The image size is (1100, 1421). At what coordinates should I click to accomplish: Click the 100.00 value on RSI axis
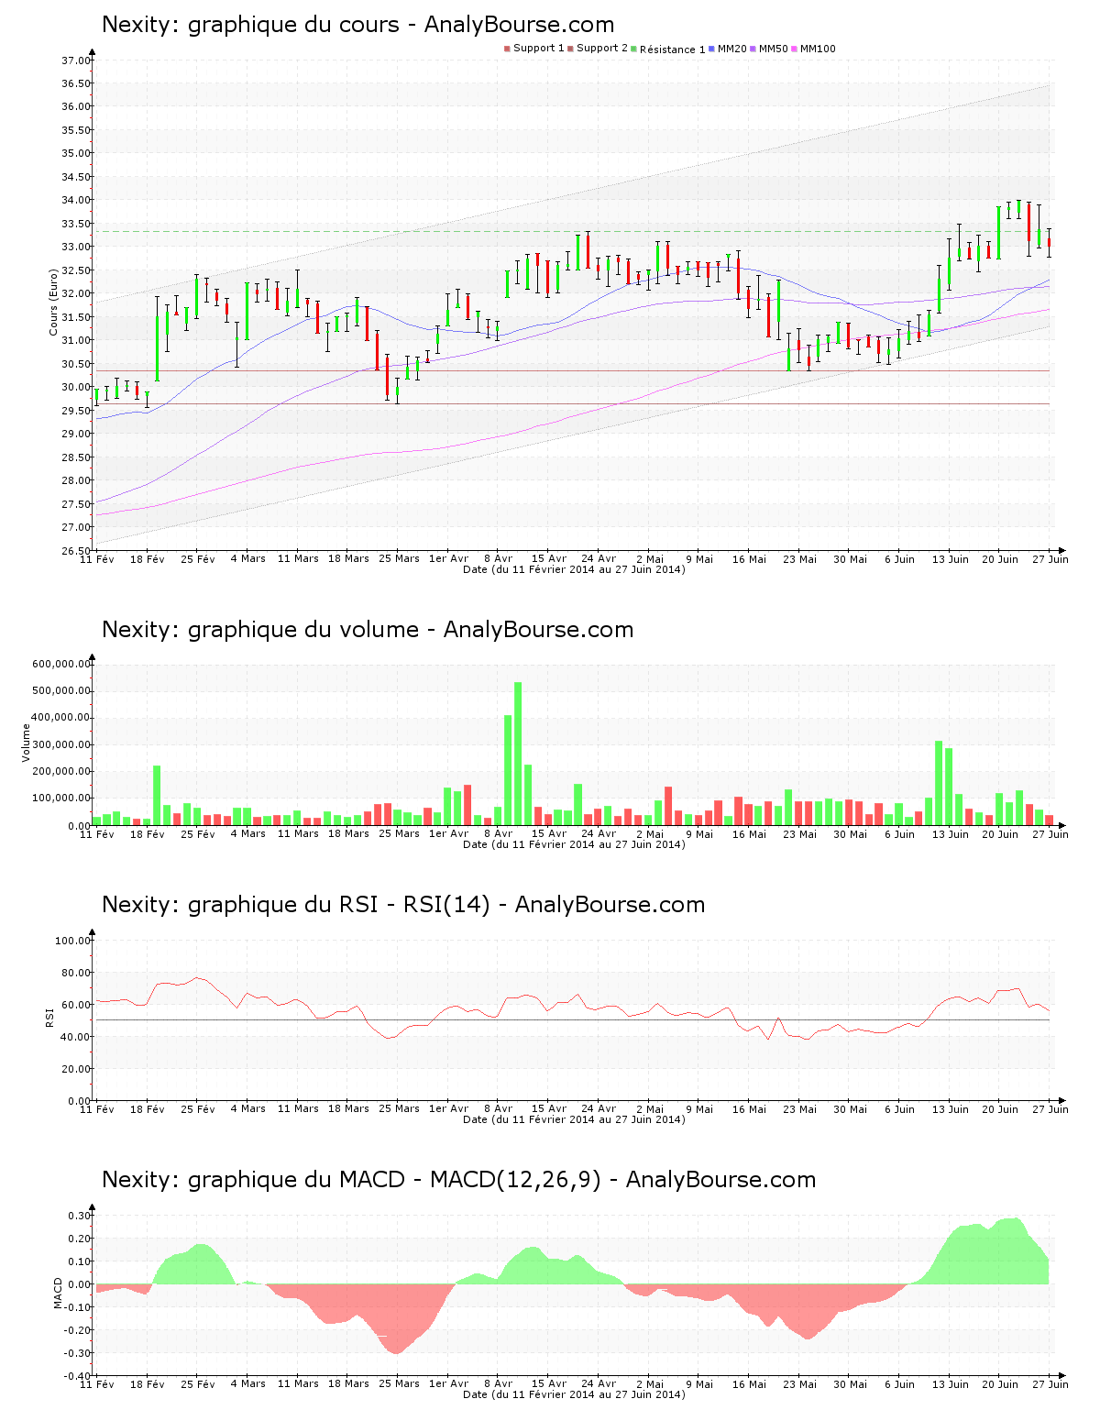[73, 941]
